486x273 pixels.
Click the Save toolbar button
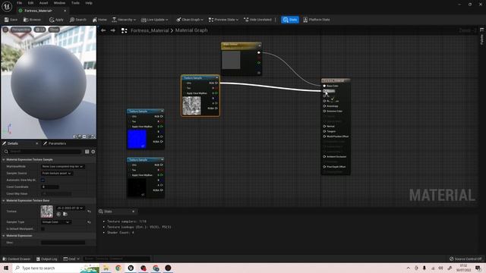coord(11,20)
